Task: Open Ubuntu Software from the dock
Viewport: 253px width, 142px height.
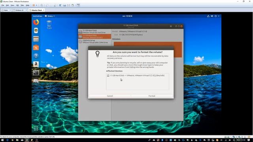Action: 36,47
